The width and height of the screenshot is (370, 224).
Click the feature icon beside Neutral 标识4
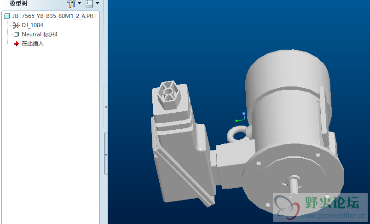click(16, 34)
